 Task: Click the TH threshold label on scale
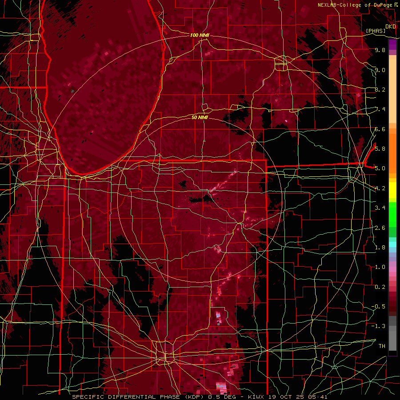point(382,346)
